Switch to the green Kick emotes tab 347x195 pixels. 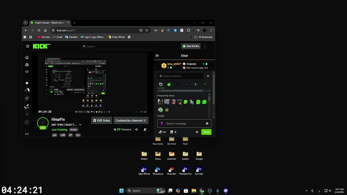[x=169, y=84]
